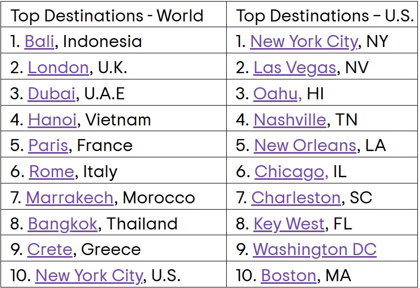Follow the Crete link
This screenshot has height=288, width=420.
(x=50, y=250)
